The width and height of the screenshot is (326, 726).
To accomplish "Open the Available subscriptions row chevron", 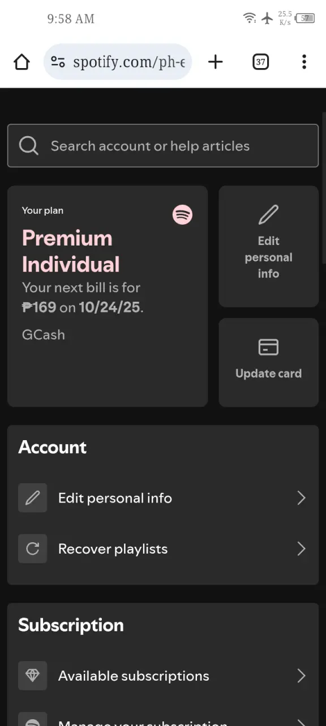I will [x=301, y=676].
